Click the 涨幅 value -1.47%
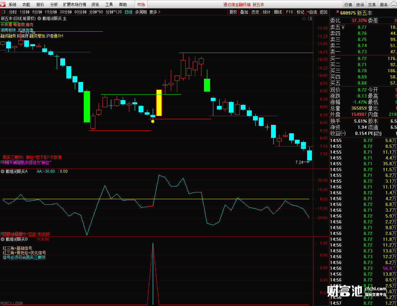Image resolution: width=397 pixels, height=306 pixels. [x=360, y=102]
